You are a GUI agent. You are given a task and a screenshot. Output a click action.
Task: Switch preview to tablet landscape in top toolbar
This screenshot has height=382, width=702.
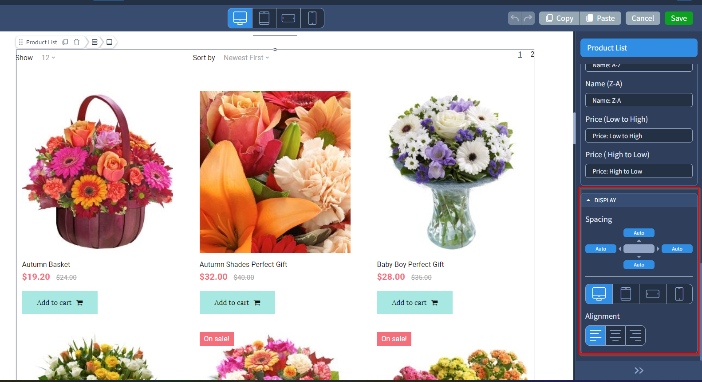point(288,18)
